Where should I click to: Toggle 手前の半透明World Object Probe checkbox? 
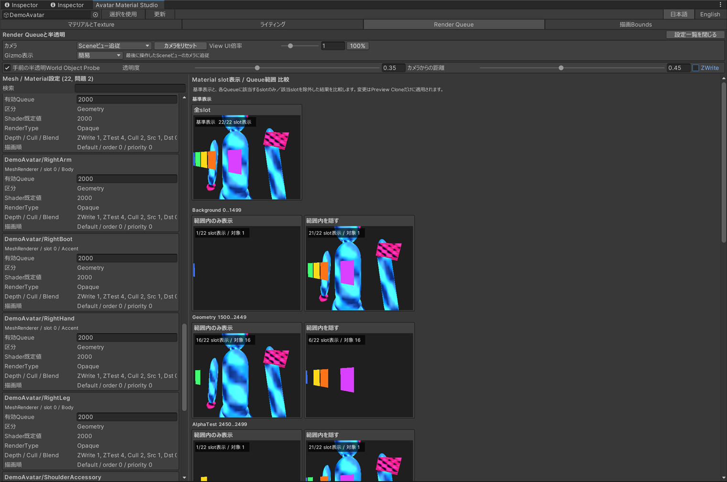point(7,68)
